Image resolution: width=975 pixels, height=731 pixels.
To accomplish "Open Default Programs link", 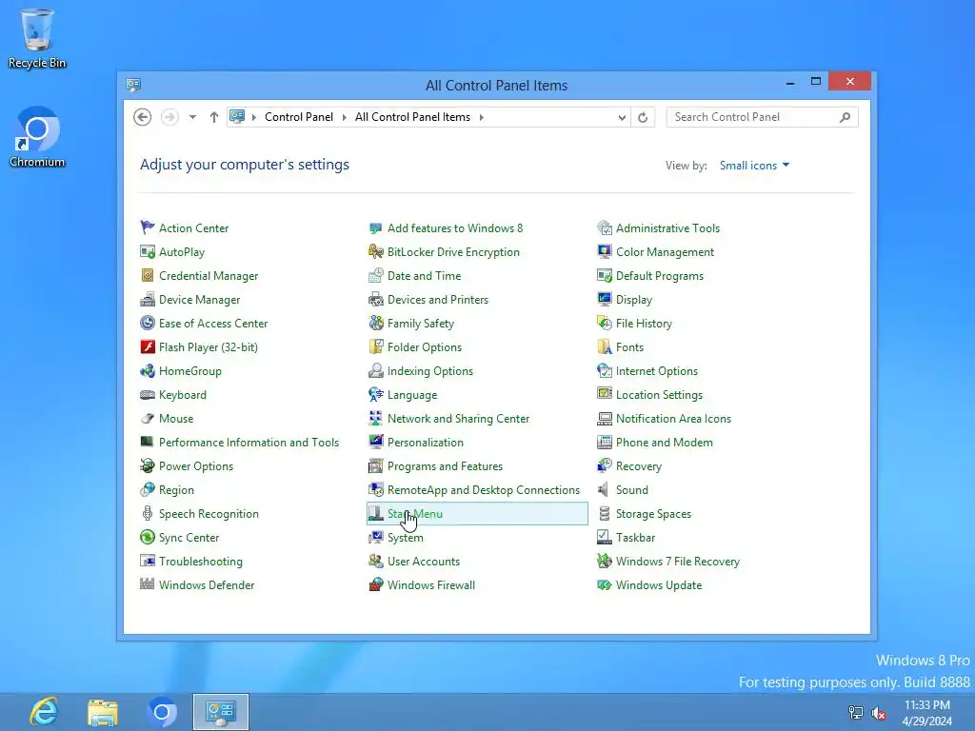I will tap(660, 275).
